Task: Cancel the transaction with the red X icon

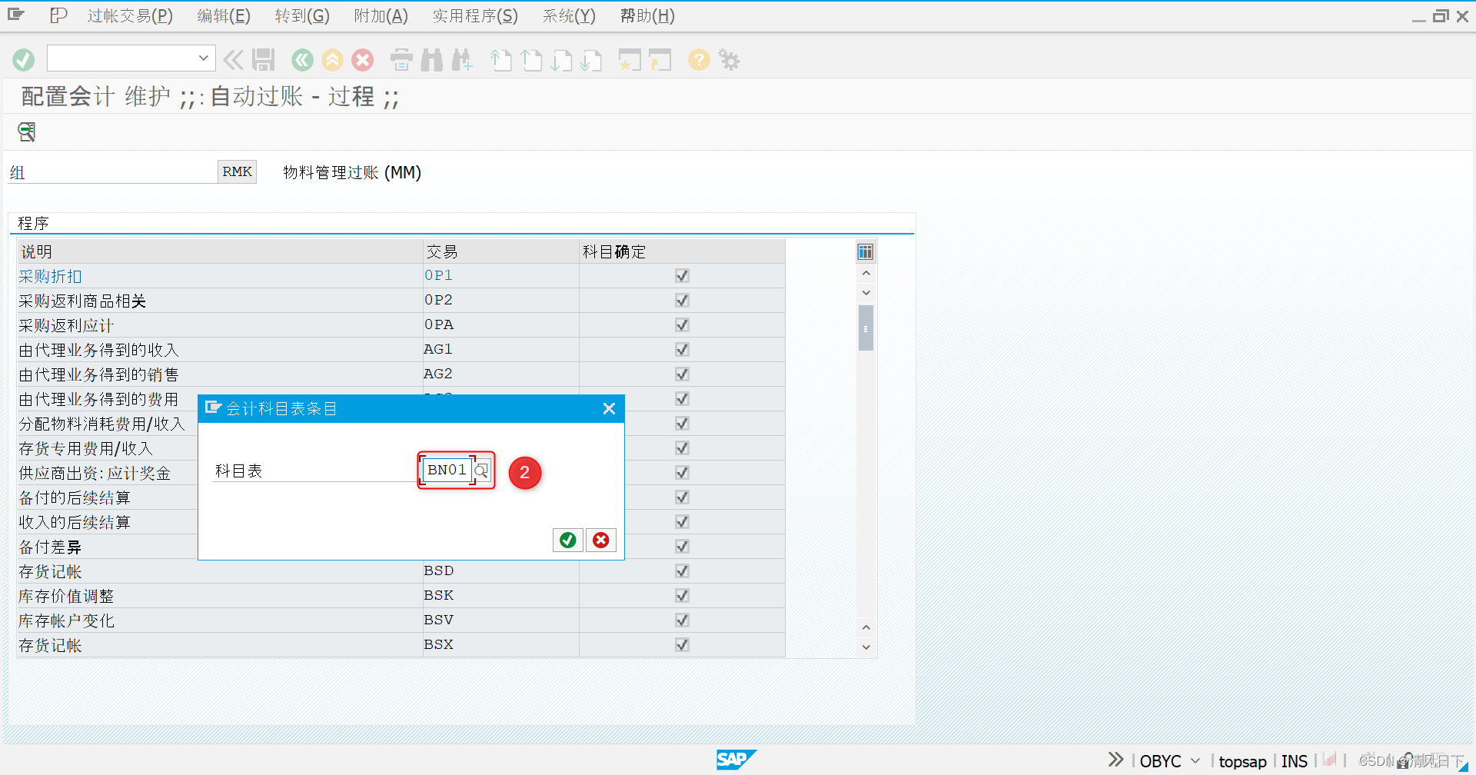Action: click(x=362, y=59)
